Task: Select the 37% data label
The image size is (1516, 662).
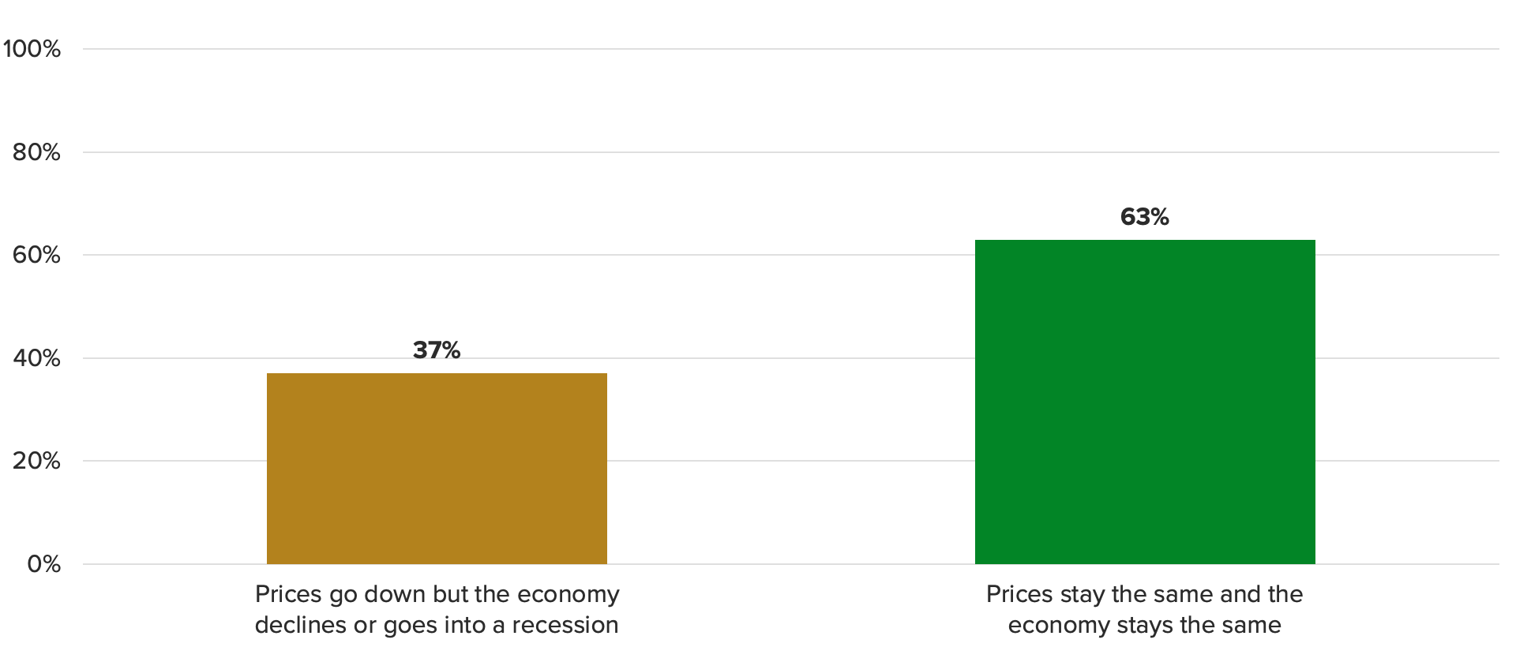Action: pyautogui.click(x=437, y=350)
